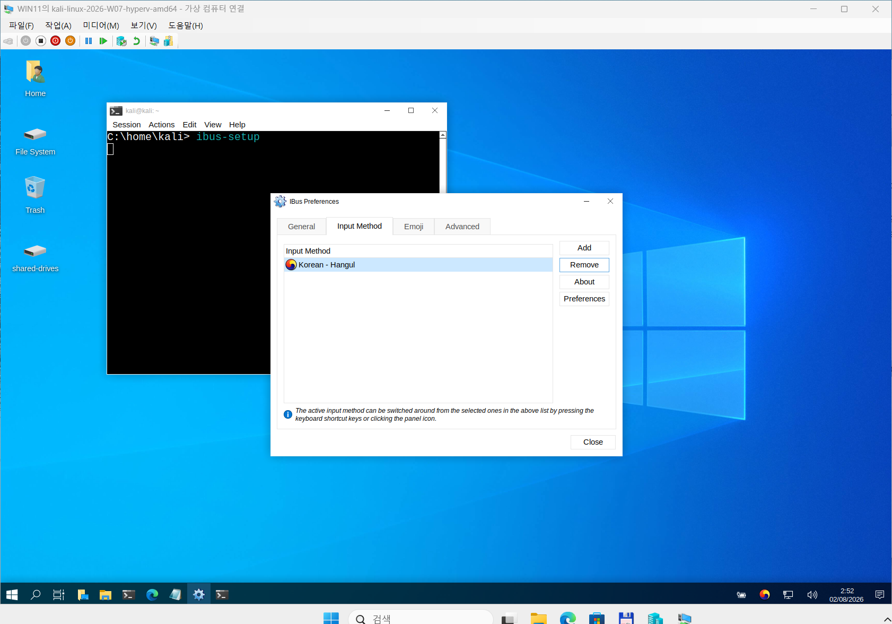Switch to the Input Method tab
The width and height of the screenshot is (892, 624).
(x=360, y=226)
